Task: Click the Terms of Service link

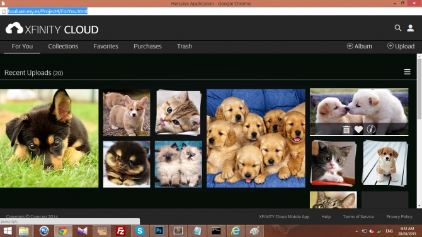Action: (358, 217)
